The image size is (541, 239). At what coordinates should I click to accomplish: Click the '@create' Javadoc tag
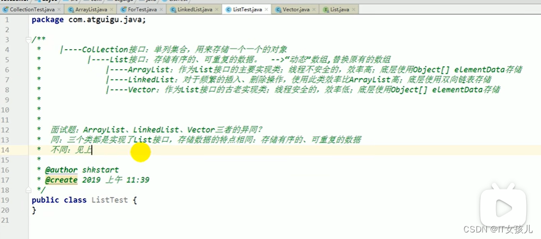[61, 180]
